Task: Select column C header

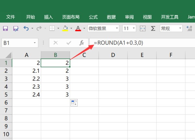Action: tap(84, 55)
